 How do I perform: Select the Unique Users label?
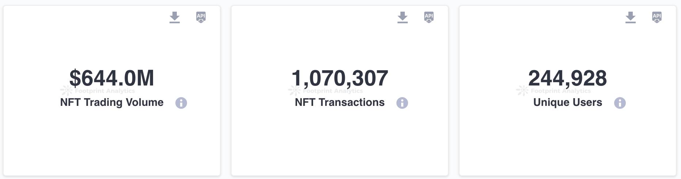point(568,102)
